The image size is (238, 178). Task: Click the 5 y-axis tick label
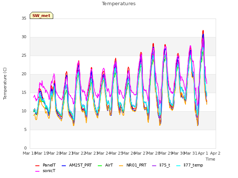pos(25,129)
